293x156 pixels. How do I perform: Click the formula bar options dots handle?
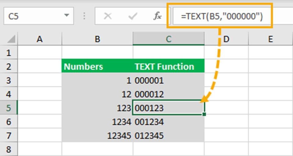click(84, 16)
